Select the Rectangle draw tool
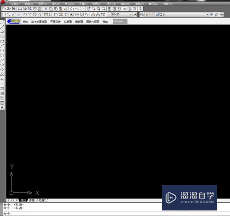 (2, 41)
